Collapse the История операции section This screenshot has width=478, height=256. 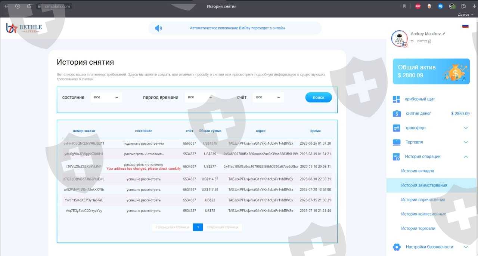point(466,157)
